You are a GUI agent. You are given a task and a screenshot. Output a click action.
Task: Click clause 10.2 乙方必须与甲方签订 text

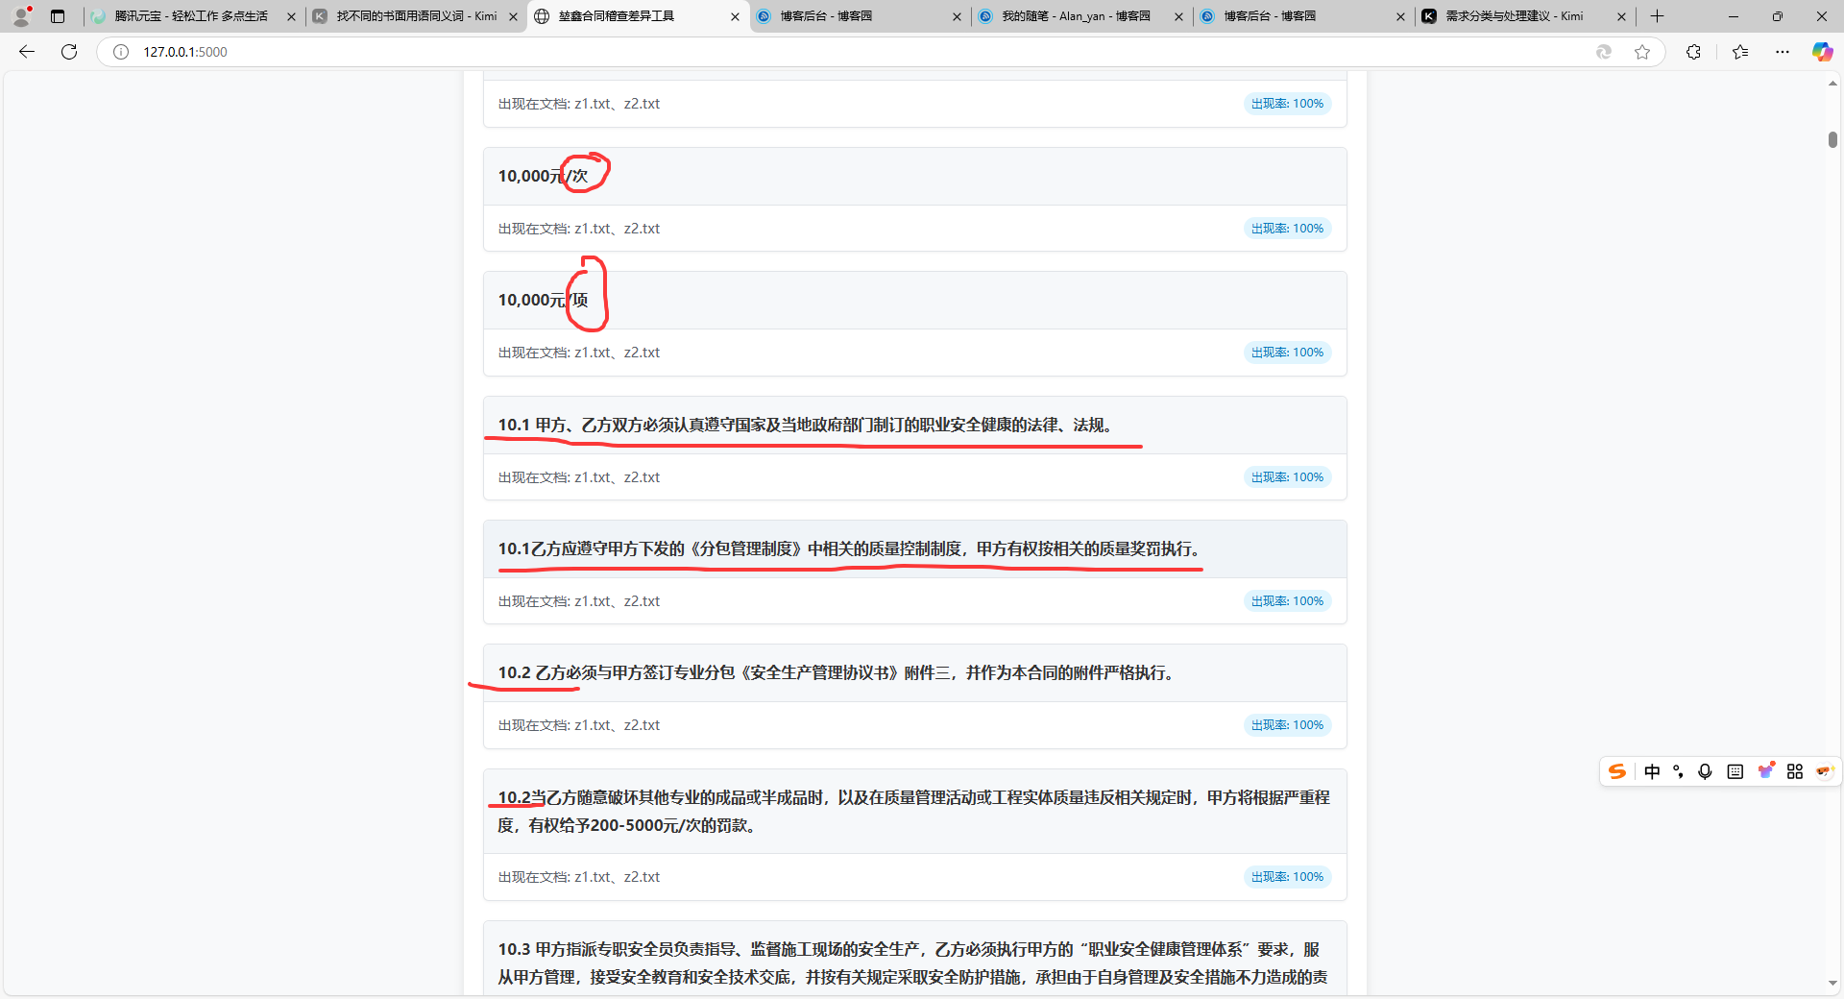838,672
